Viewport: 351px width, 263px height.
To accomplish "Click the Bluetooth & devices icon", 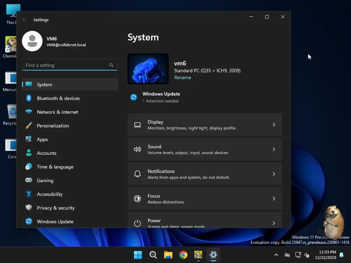I will pyautogui.click(x=29, y=98).
